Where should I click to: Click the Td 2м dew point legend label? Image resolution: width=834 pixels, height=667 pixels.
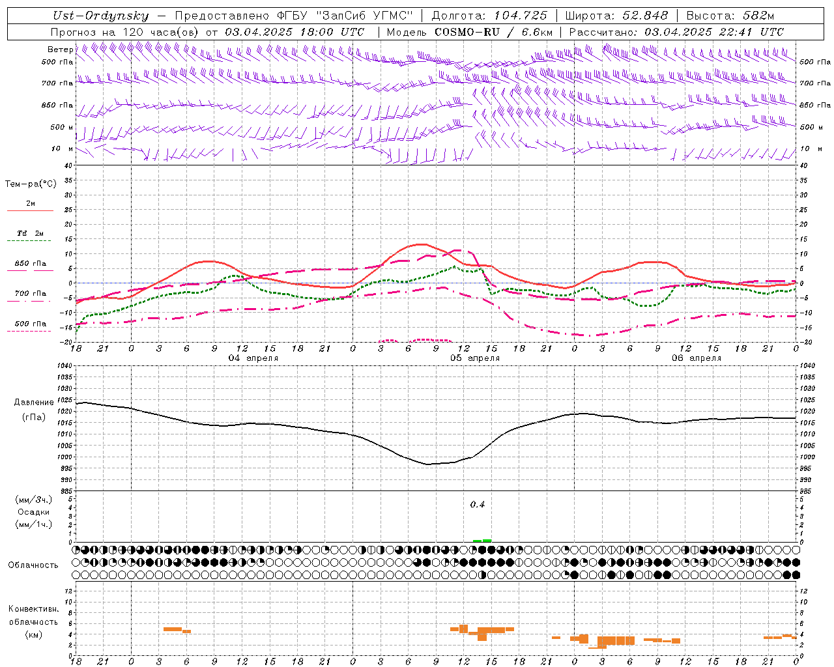(31, 233)
